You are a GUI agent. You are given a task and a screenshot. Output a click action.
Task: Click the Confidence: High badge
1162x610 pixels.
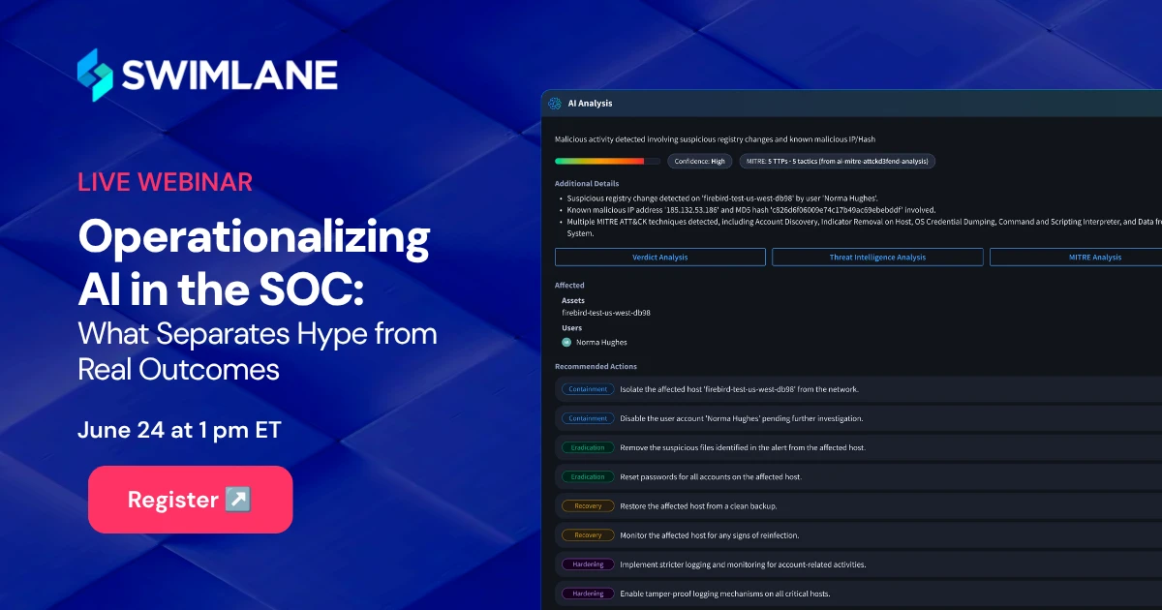(x=699, y=162)
